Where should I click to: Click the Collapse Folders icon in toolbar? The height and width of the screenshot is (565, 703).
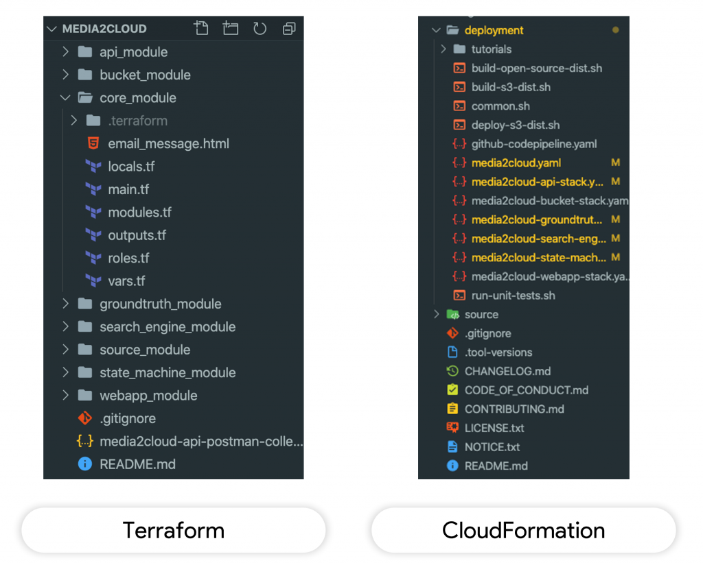[x=288, y=28]
